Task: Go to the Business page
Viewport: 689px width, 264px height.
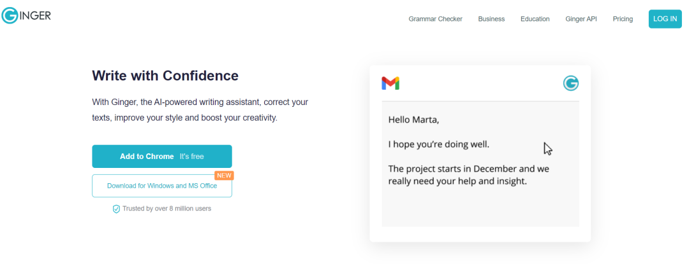Action: point(491,19)
